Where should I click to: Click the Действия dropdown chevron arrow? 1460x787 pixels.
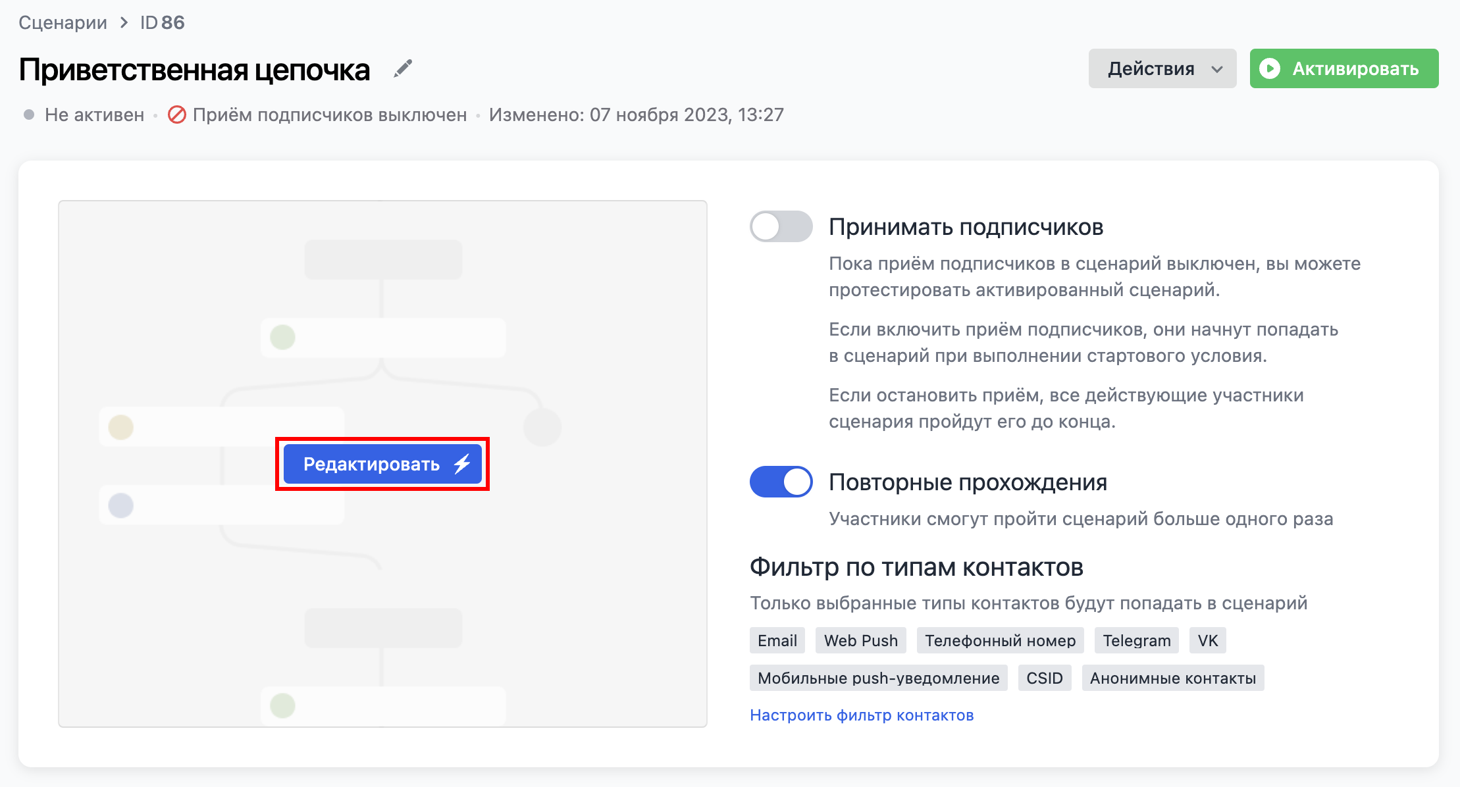click(1217, 69)
